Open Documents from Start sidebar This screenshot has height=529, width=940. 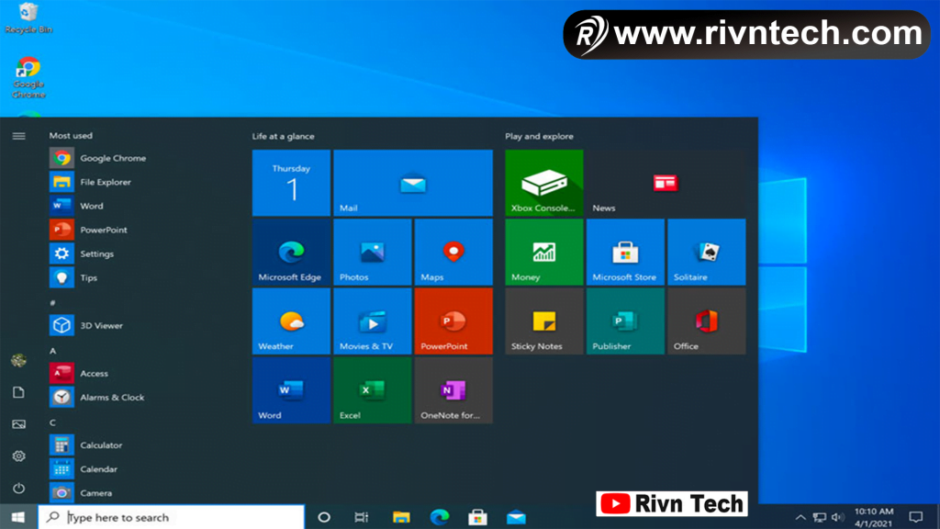[x=18, y=392]
